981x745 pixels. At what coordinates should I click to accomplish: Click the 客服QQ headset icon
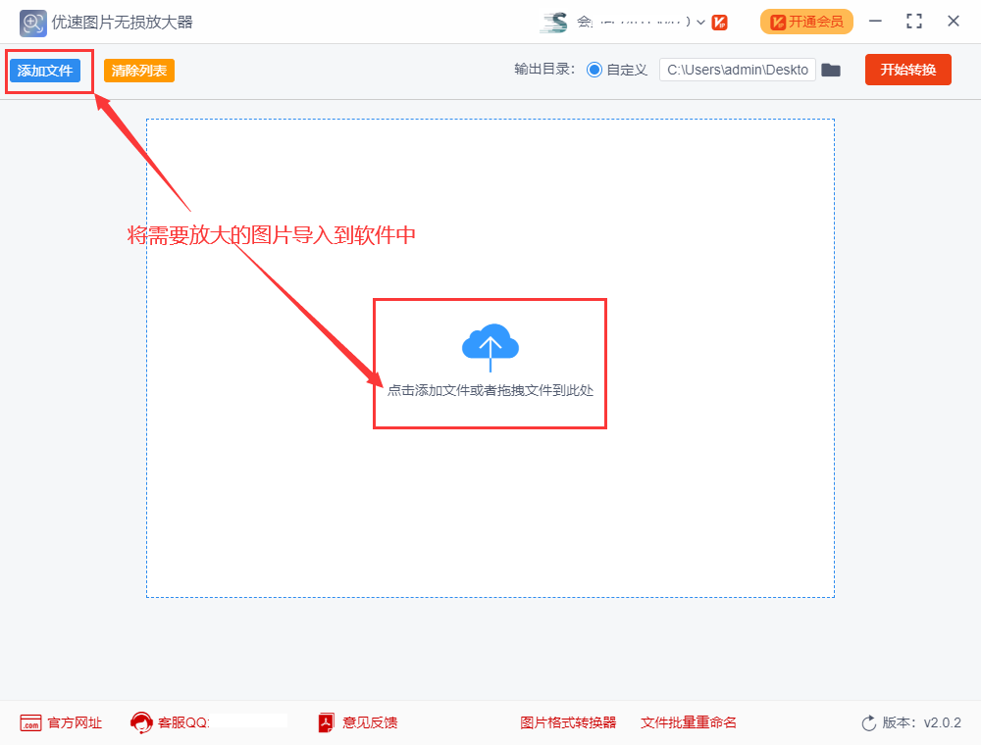coord(142,722)
